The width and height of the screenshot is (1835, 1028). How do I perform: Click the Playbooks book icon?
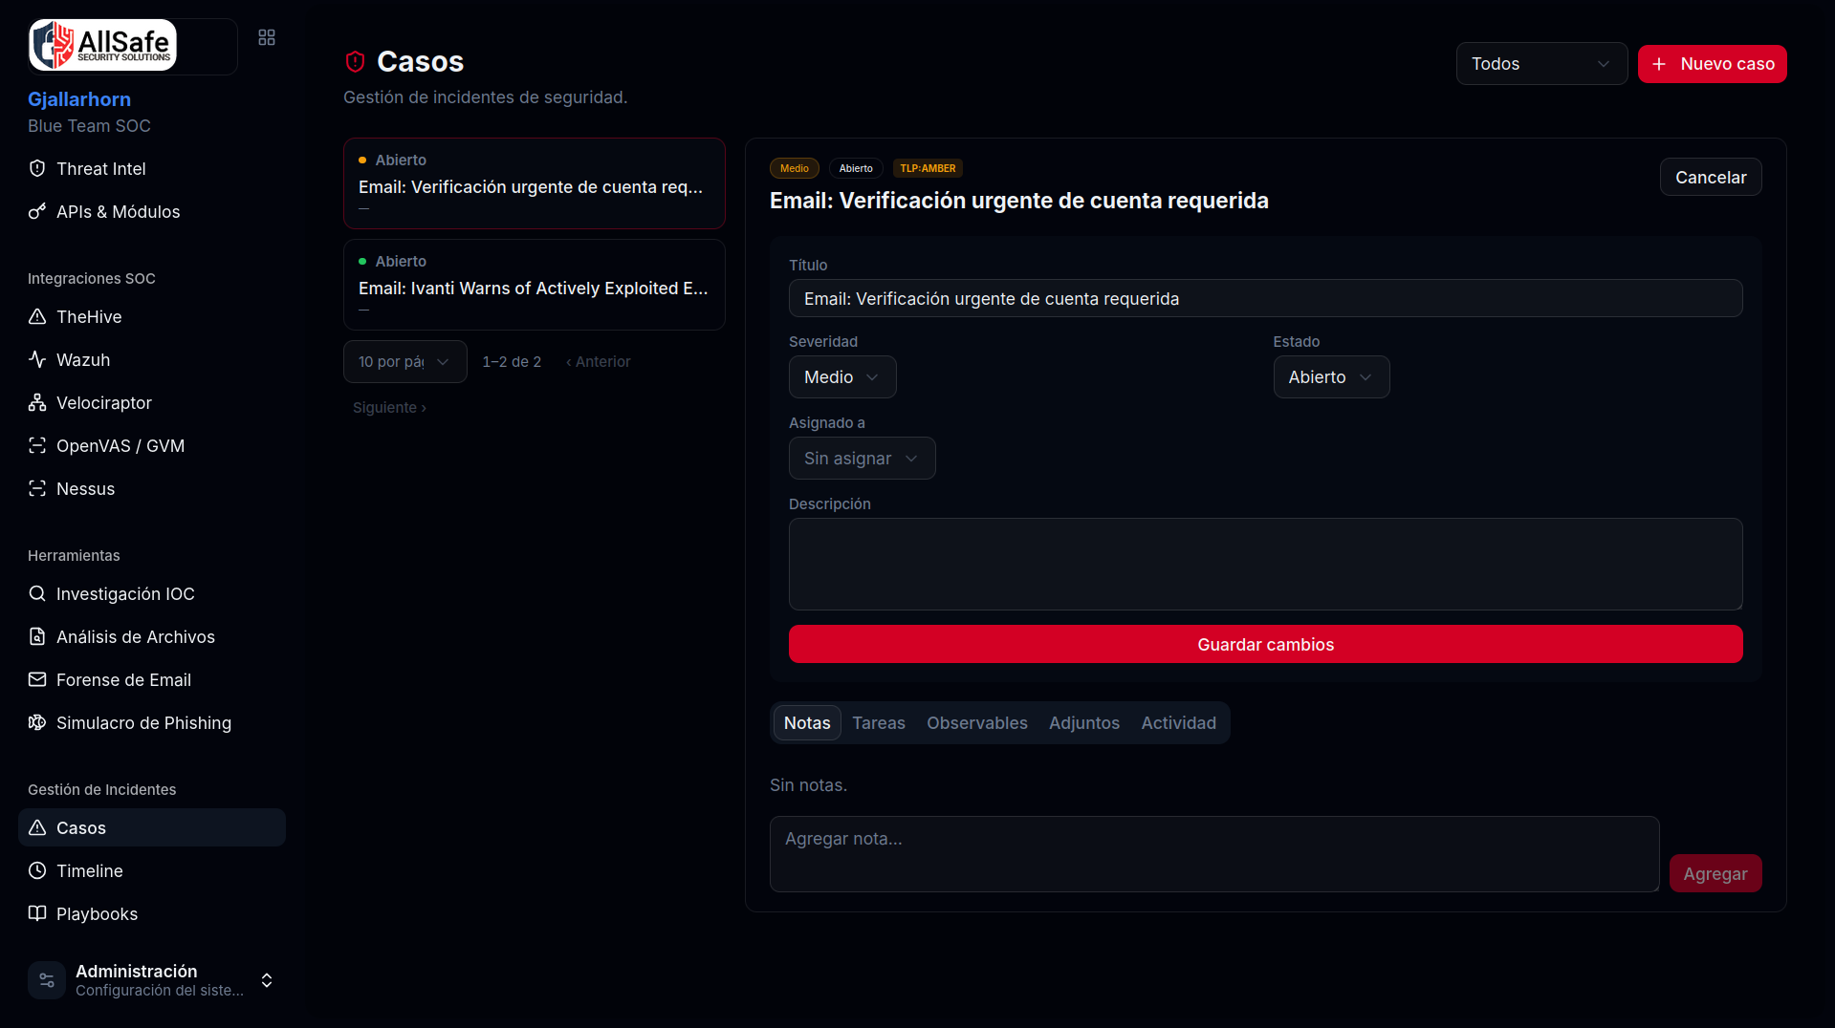(x=37, y=913)
